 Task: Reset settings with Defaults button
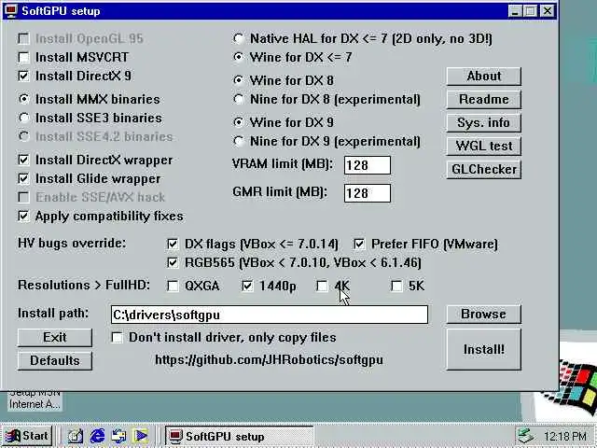[x=55, y=361]
